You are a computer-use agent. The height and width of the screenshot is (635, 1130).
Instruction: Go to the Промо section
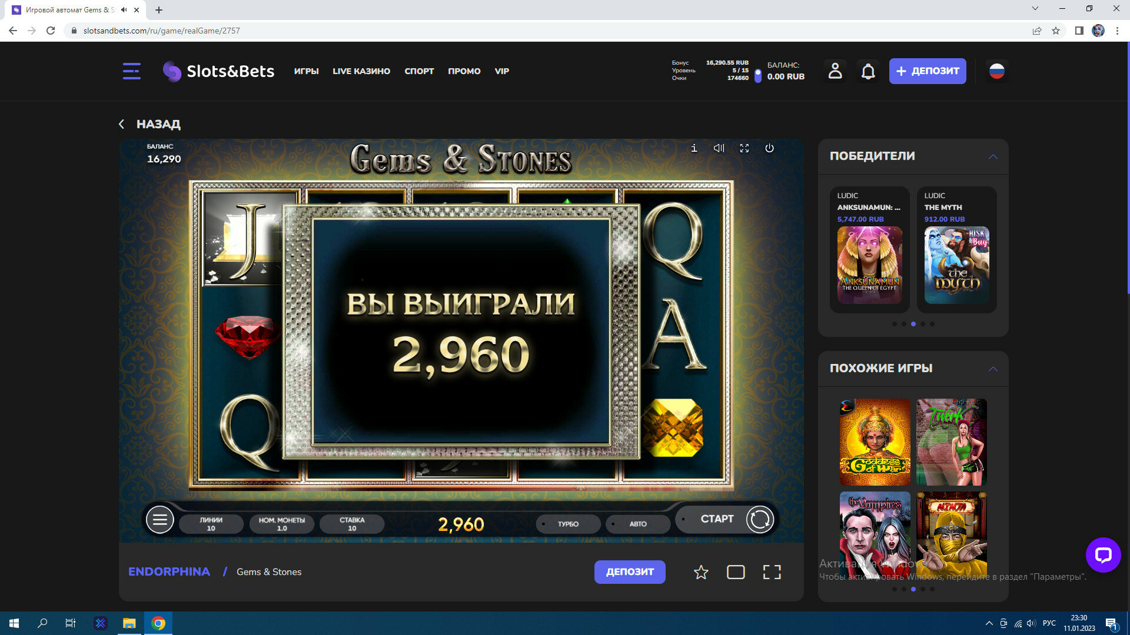click(x=464, y=71)
